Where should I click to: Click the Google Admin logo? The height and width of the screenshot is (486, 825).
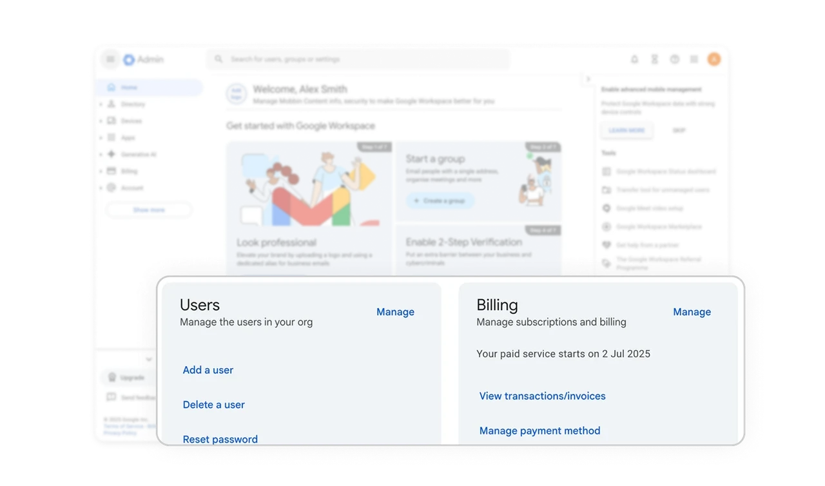click(144, 59)
